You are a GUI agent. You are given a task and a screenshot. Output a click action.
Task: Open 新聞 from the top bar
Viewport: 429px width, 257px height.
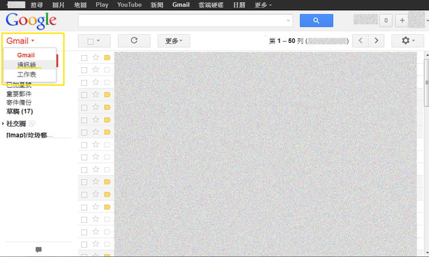157,5
